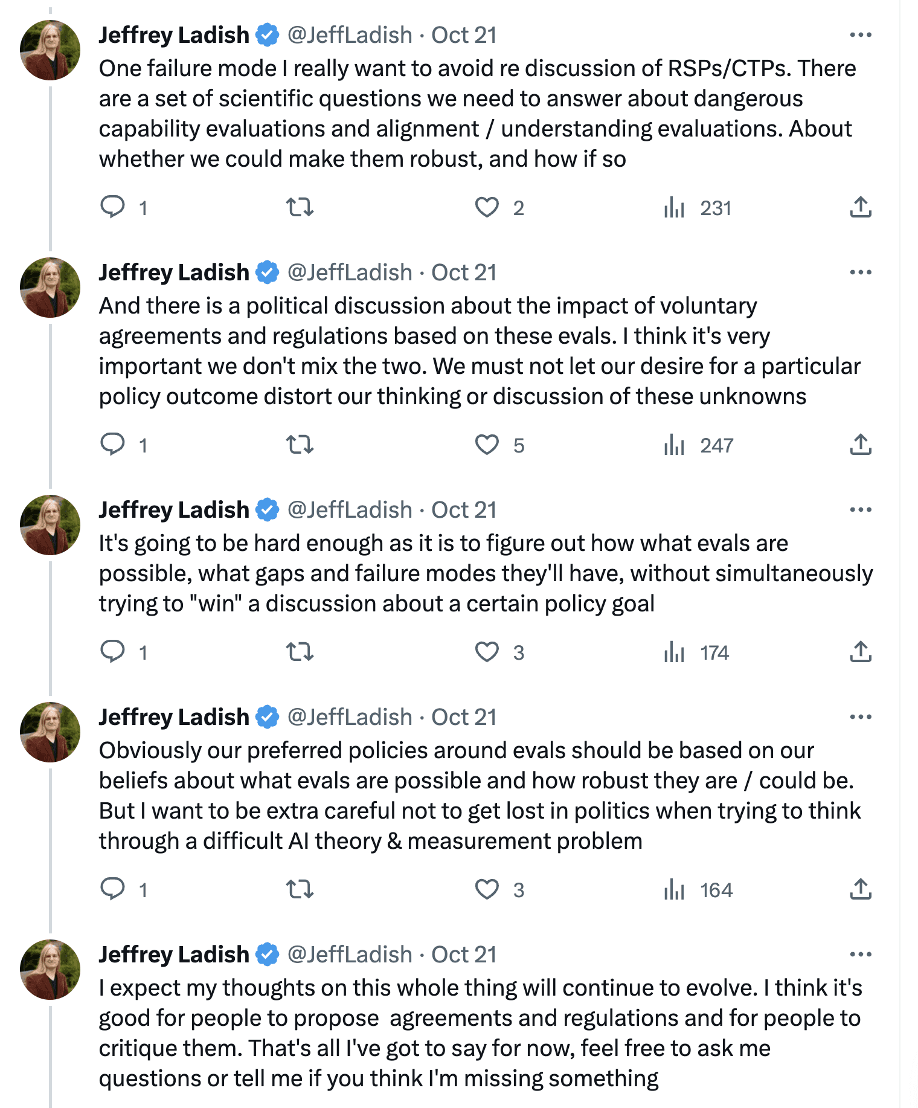Reply to the tweet about RSPs/CTPs failure mode
The image size is (918, 1108).
point(112,207)
